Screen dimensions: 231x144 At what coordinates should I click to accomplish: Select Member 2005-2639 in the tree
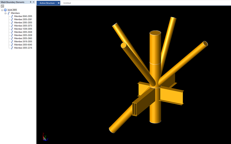(x=23, y=35)
